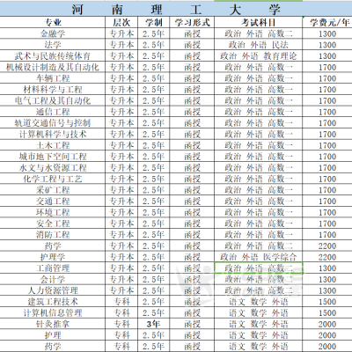This screenshot has width=352, height=352.
Task: Select the 消防工程 cell
Action: (x=53, y=234)
